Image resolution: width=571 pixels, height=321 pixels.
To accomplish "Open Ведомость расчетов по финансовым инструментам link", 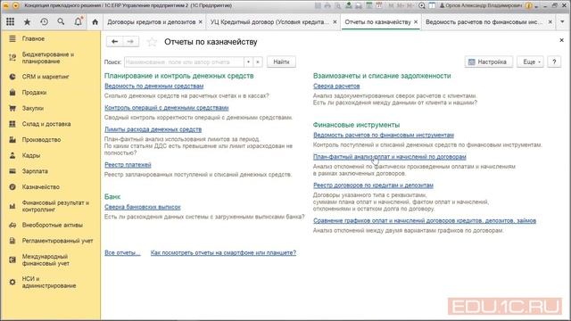I will click(384, 136).
